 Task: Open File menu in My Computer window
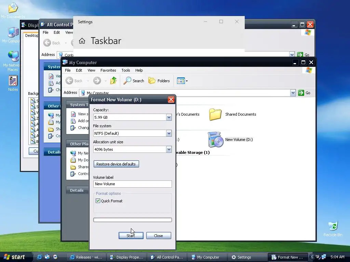point(68,70)
